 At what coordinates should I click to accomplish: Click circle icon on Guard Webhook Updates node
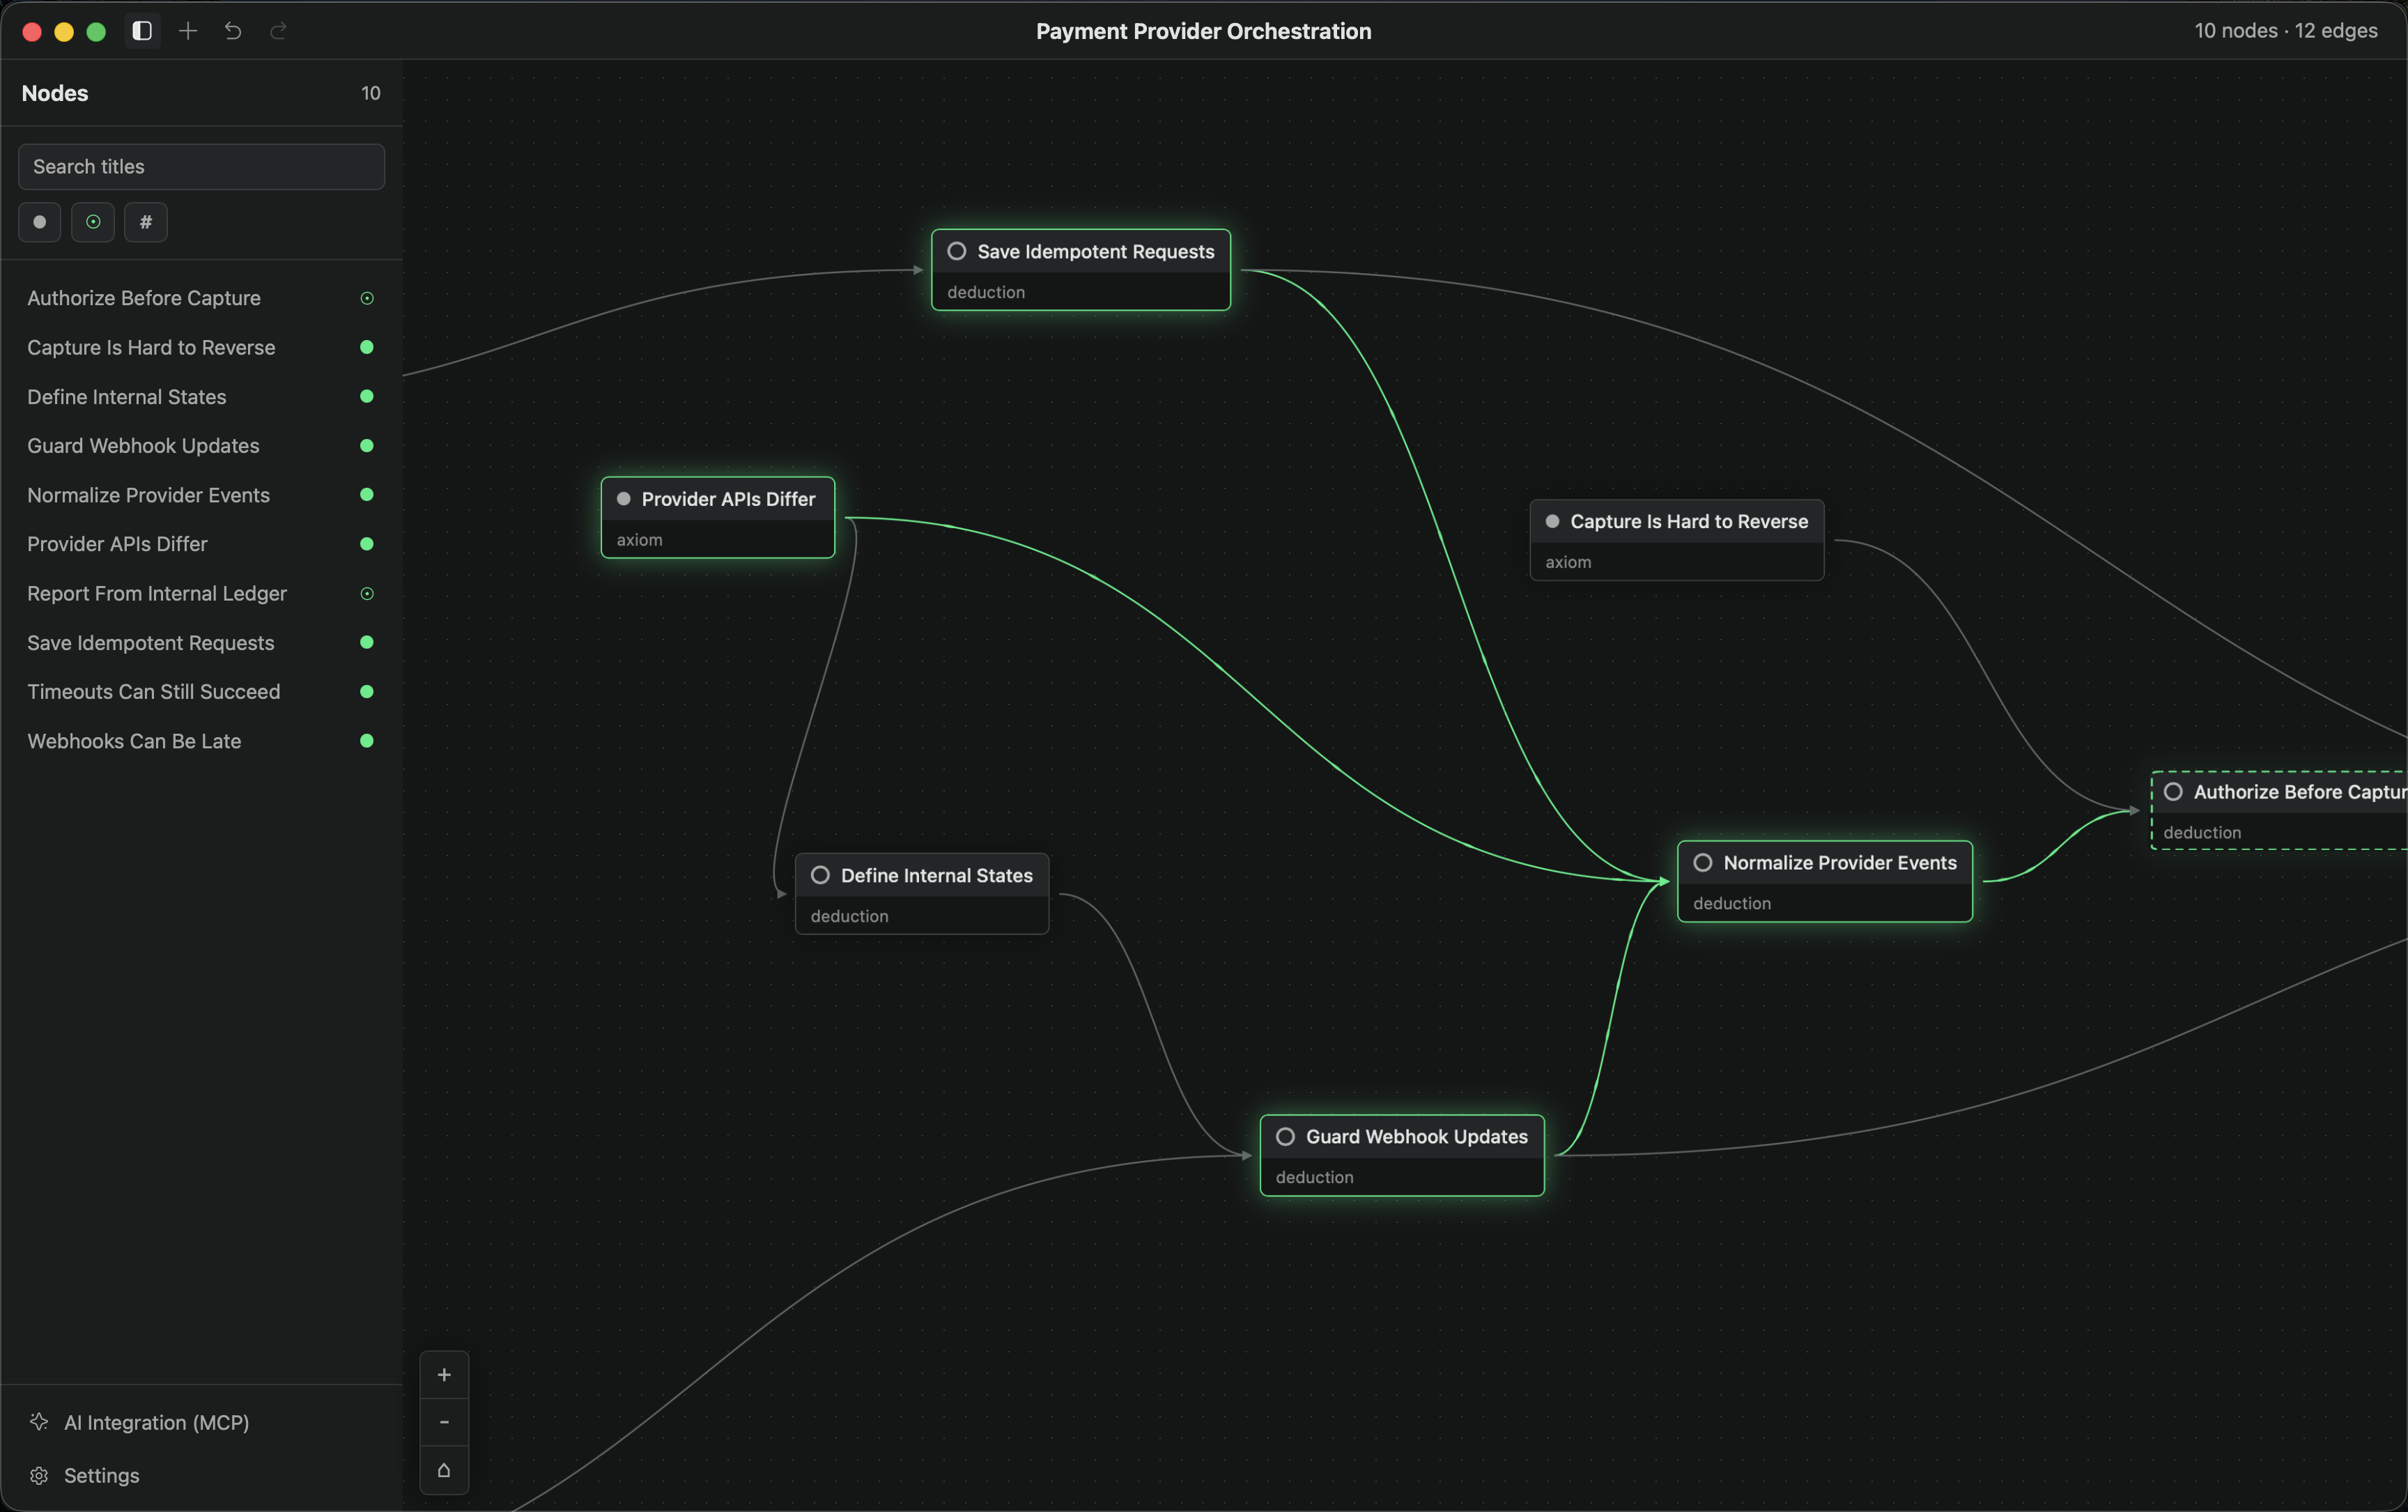point(1286,1137)
